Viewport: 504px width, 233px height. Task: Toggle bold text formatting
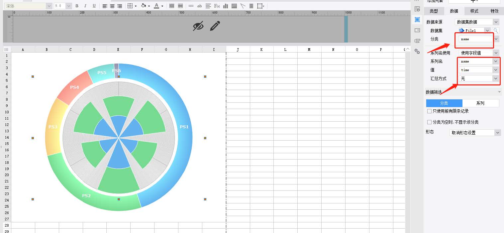tap(77, 6)
